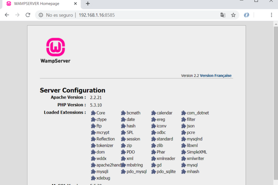Click the 'Phar' extension name

click(x=161, y=152)
